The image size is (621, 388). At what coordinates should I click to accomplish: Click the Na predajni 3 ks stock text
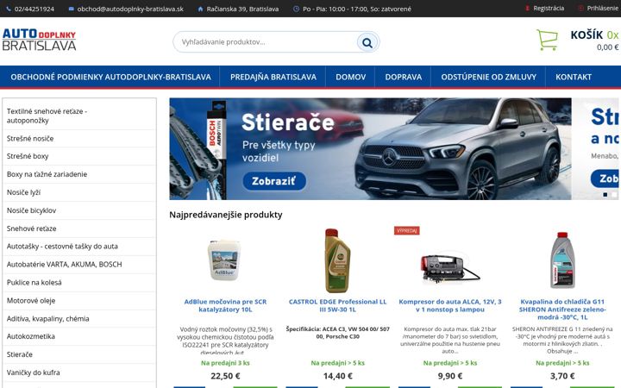pos(225,363)
